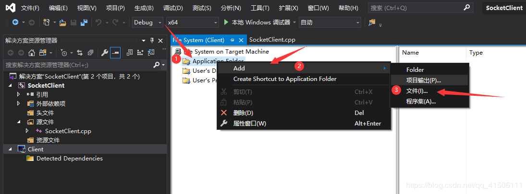
Task: Toggle the pin on File System (Client) tab
Action: (x=232, y=40)
